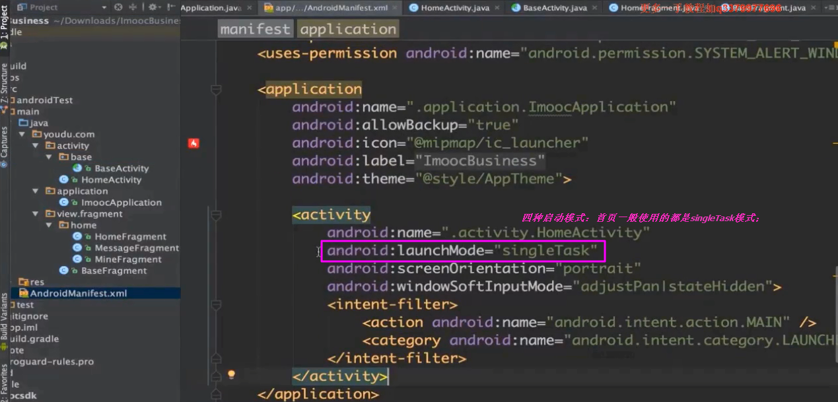Click the collapse all icon in Project panel

(x=133, y=7)
